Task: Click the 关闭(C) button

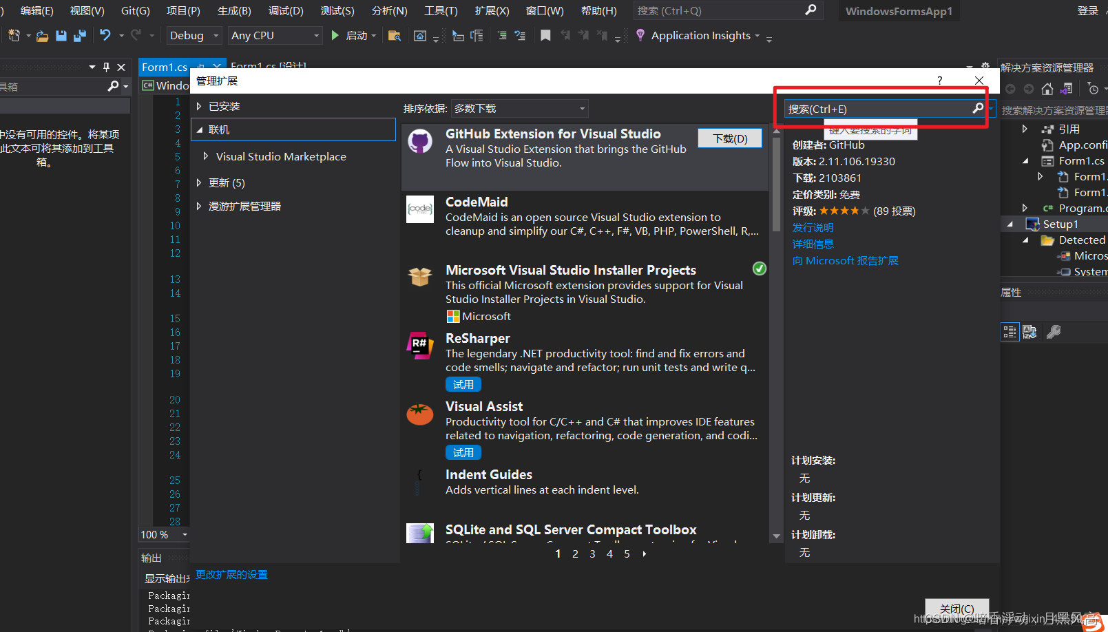Action: coord(957,609)
